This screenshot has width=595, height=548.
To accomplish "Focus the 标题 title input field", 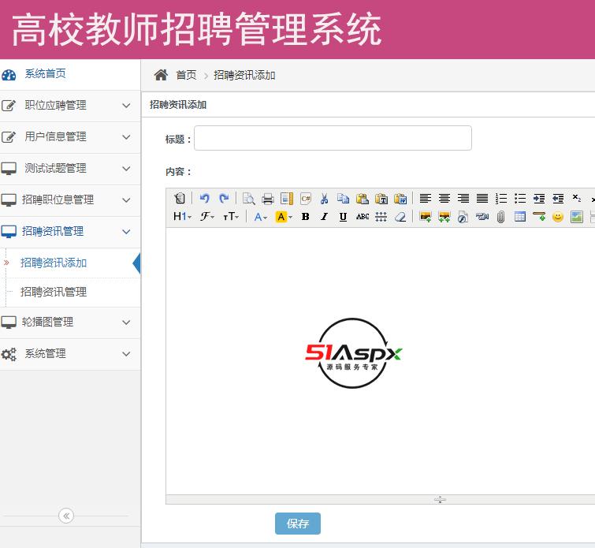I will (333, 138).
